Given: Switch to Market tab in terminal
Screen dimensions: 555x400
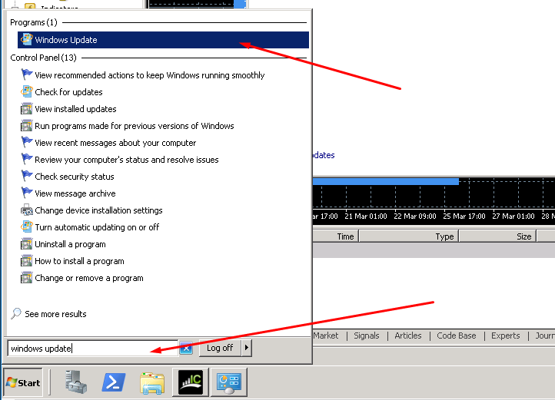Looking at the screenshot, I should (326, 336).
